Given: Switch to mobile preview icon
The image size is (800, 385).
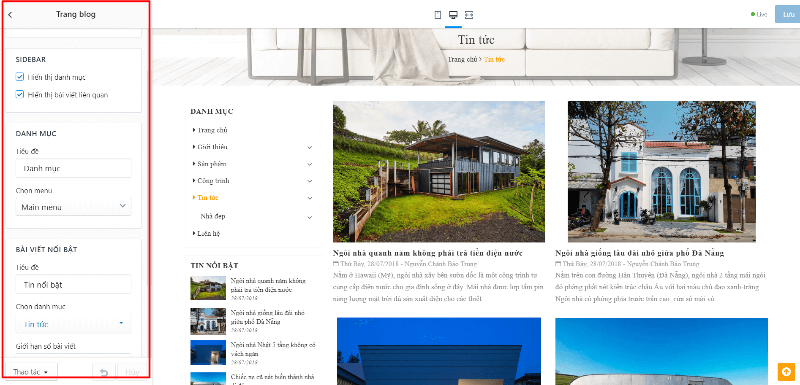Looking at the screenshot, I should tap(438, 15).
